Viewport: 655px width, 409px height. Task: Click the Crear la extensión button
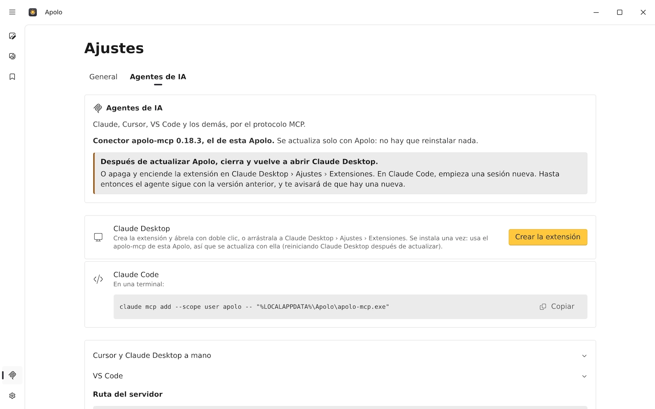coord(548,237)
